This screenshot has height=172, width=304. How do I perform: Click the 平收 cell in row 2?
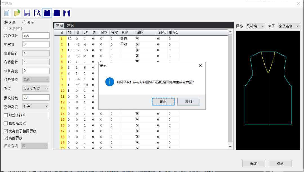128,44
